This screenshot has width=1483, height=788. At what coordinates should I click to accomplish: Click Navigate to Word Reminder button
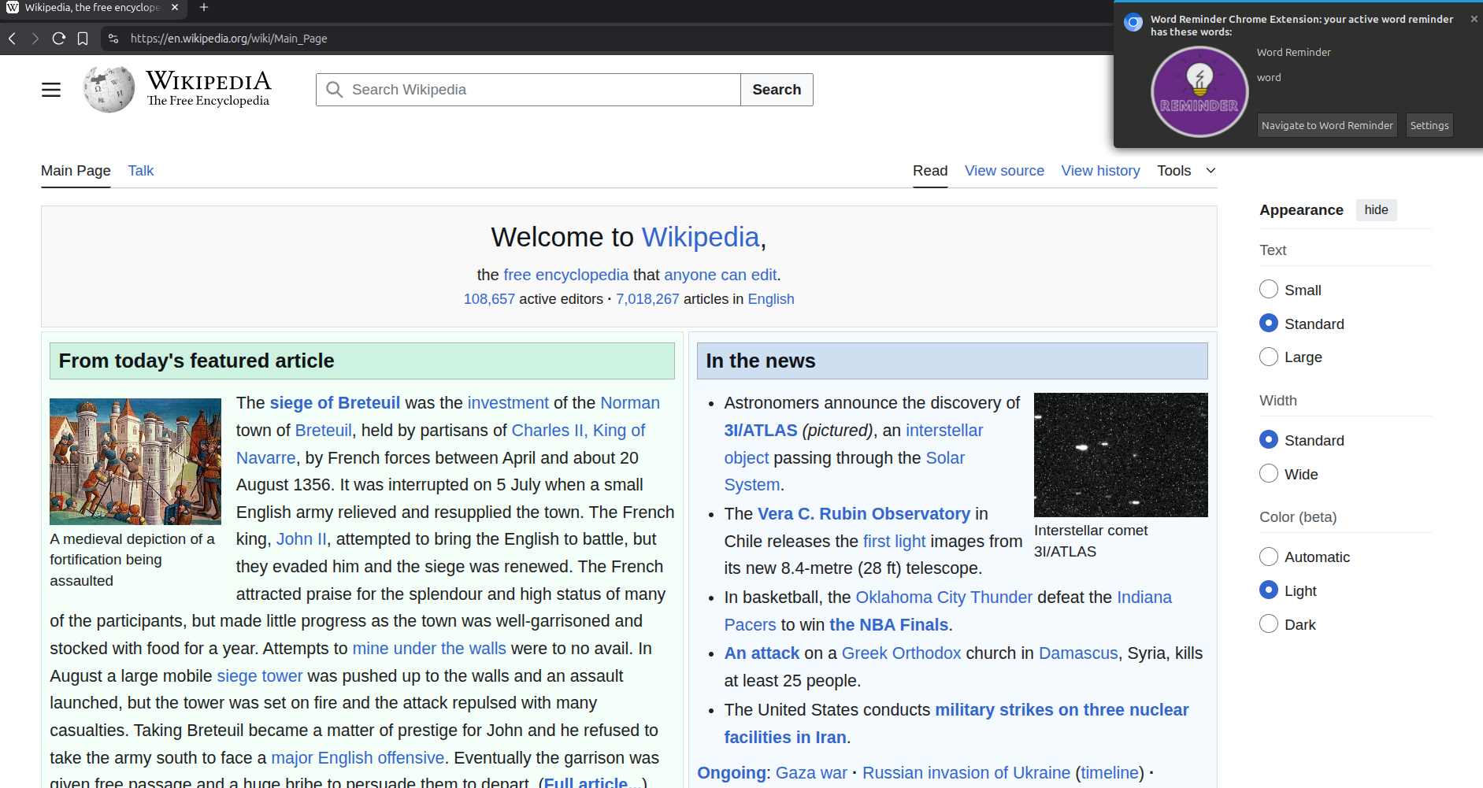tap(1327, 125)
